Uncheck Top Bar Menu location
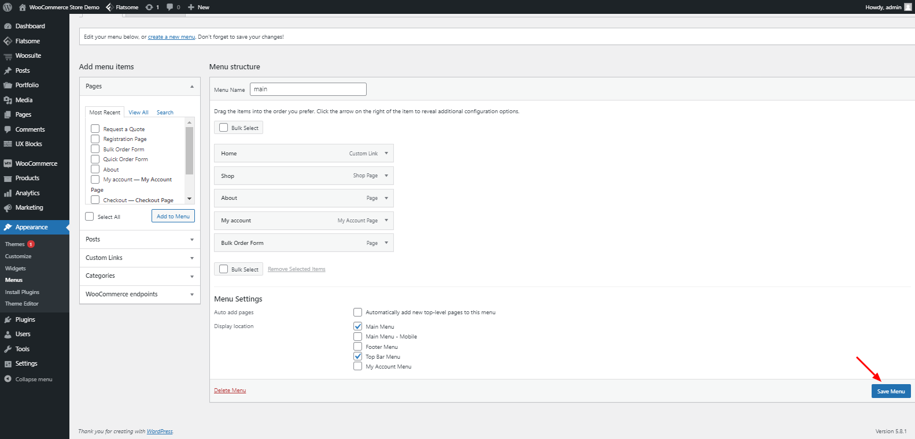 pyautogui.click(x=358, y=356)
